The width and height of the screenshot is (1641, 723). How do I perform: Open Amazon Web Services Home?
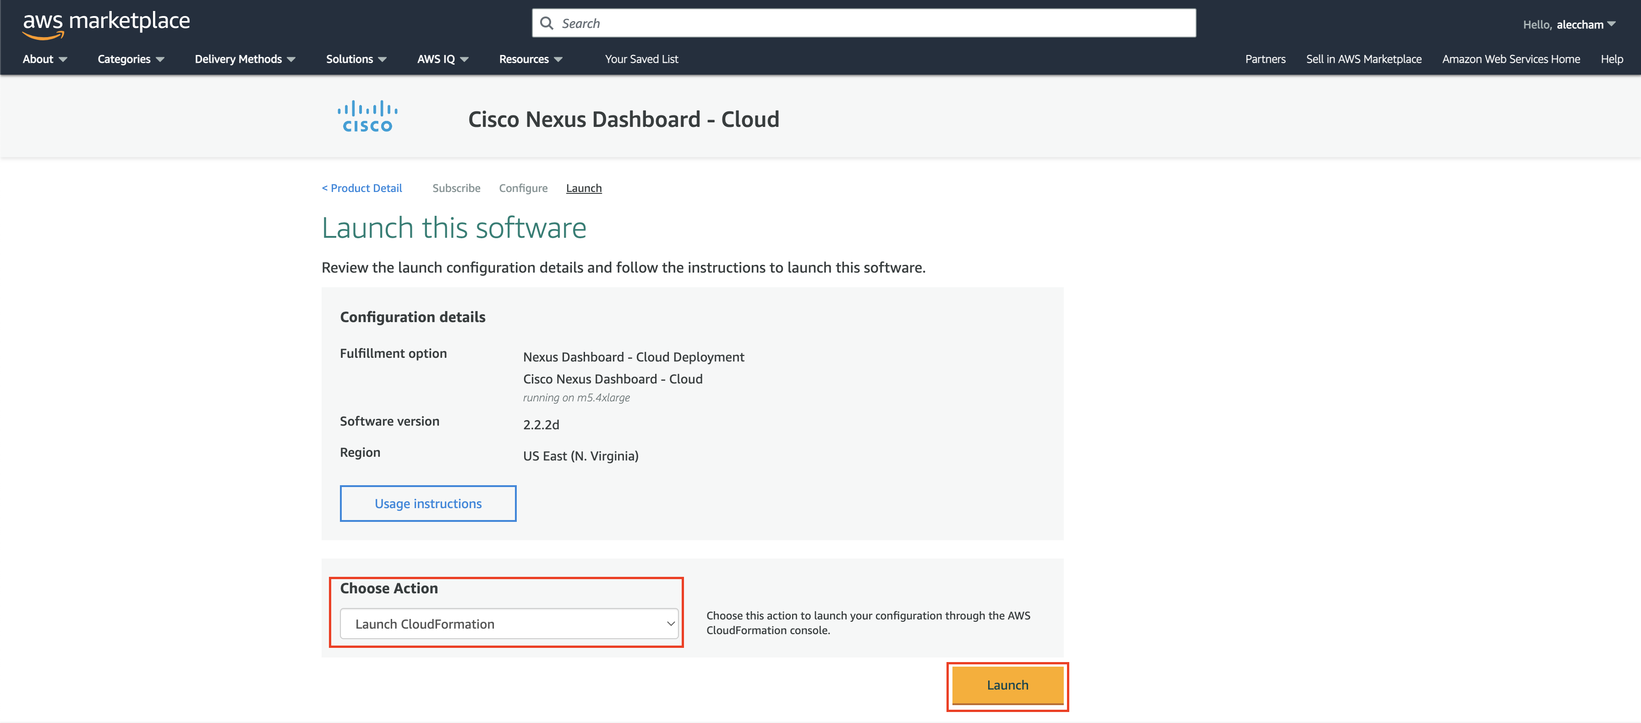click(x=1510, y=59)
